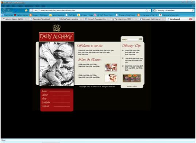Viewport: 196px width, 143px height.
Task: Click the search go button beside the field
Action: click(141, 39)
